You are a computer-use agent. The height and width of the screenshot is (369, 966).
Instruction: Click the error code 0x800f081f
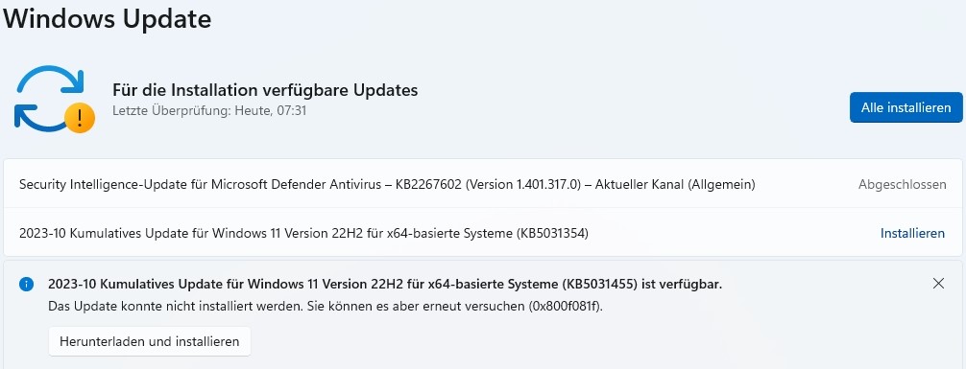click(x=564, y=307)
